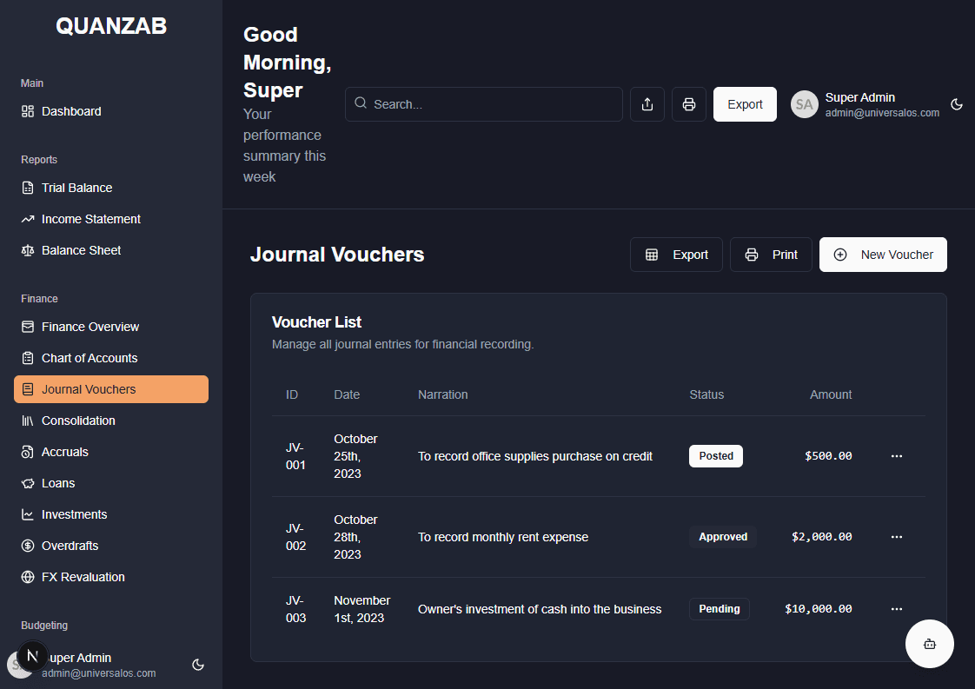Click the October 25th, 2023 date cell

(x=355, y=456)
